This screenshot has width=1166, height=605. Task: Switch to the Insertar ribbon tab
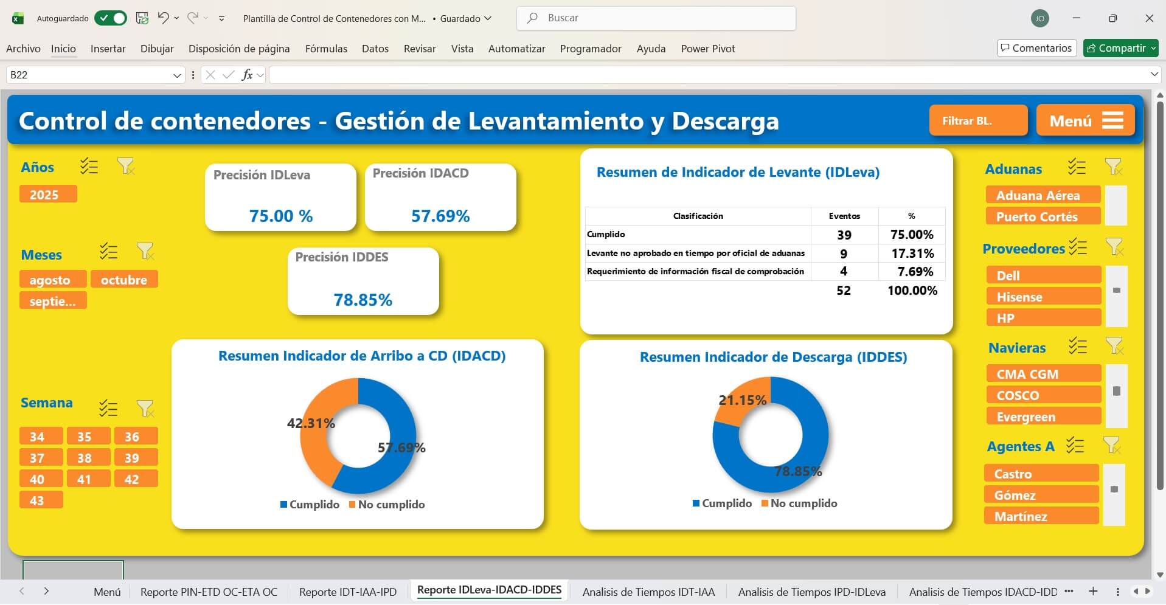pos(108,49)
